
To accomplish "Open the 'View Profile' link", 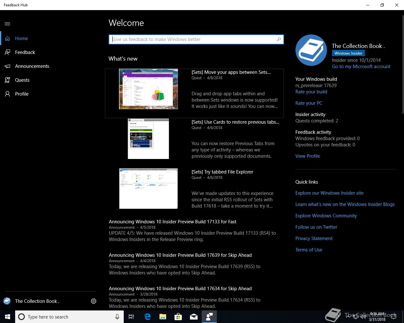I will [x=308, y=156].
